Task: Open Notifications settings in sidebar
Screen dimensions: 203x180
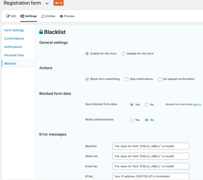Action: (13, 47)
